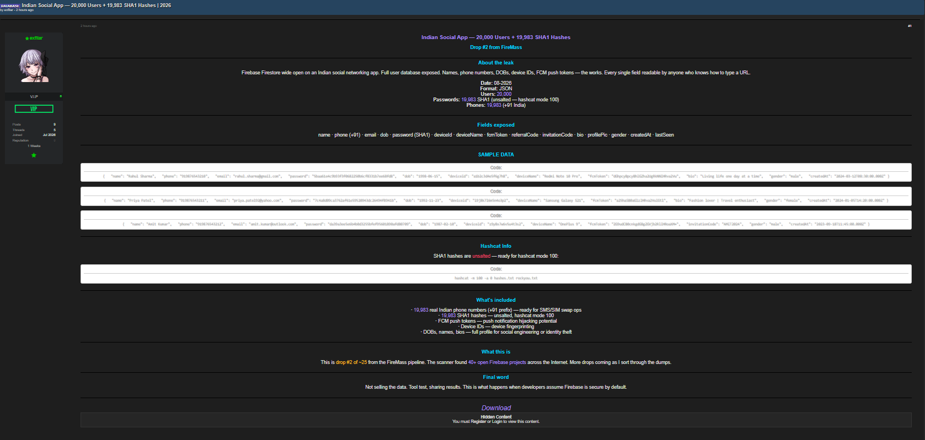Click the orange "drop #2 of ~25" text
This screenshot has height=440, width=925.
pyautogui.click(x=351, y=362)
